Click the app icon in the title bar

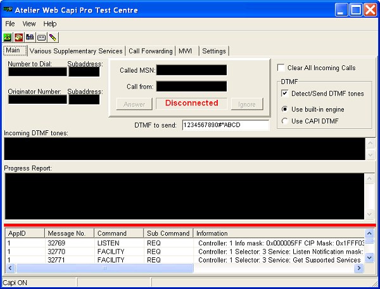pos(8,9)
